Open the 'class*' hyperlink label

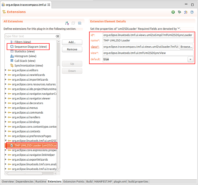point(95,47)
